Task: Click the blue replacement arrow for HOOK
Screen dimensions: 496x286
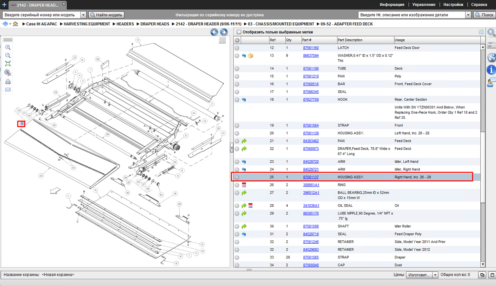Action: 244,100
